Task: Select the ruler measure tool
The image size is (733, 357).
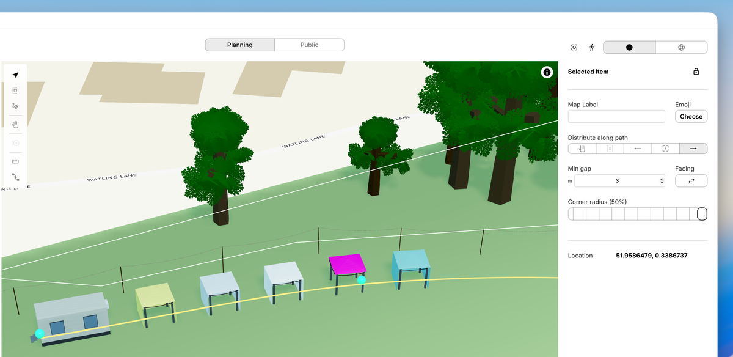Action: point(15,161)
